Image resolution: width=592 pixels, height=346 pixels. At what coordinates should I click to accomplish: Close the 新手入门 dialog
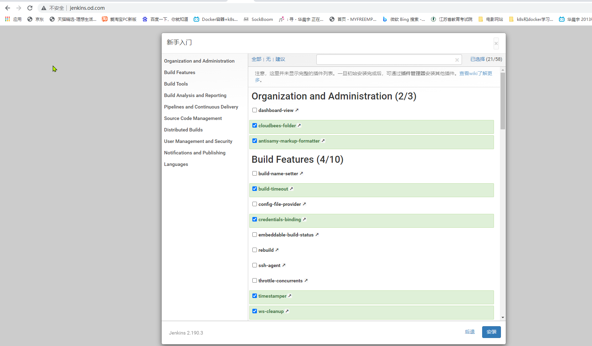496,43
